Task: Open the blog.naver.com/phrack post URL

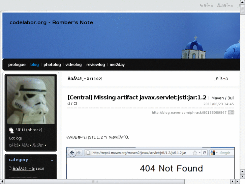Action: (x=189, y=112)
